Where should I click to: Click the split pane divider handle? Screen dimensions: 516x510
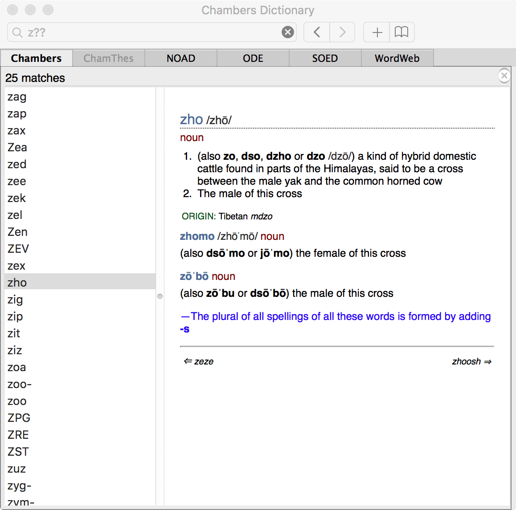coord(160,296)
